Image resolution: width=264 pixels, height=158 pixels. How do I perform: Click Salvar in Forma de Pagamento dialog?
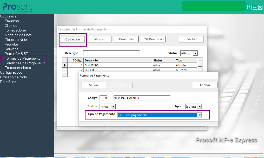pos(94,85)
